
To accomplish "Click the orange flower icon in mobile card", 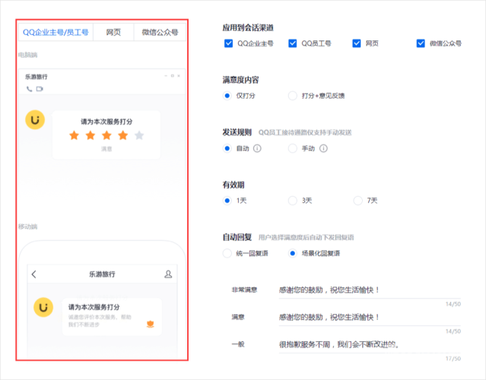I will [x=151, y=325].
